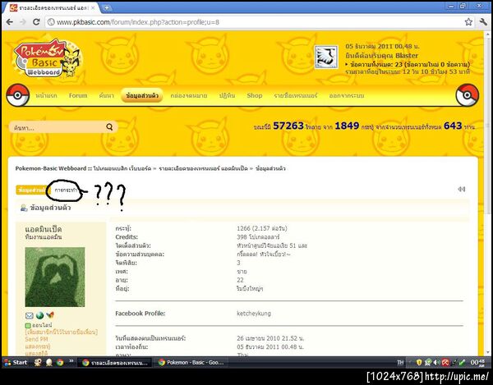
Task: Log out via ออกจากระบบ menu item
Action: click(347, 95)
